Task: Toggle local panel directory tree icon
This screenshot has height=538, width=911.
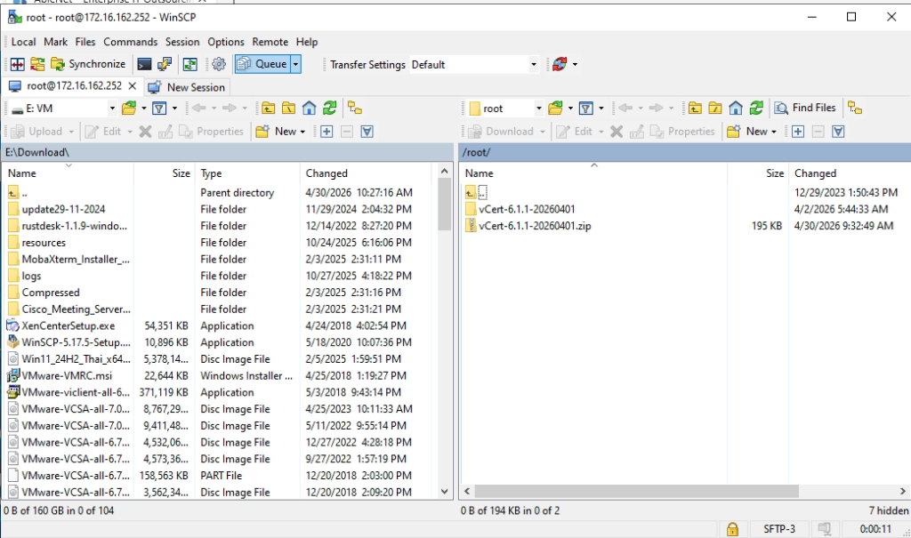Action: pyautogui.click(x=355, y=108)
